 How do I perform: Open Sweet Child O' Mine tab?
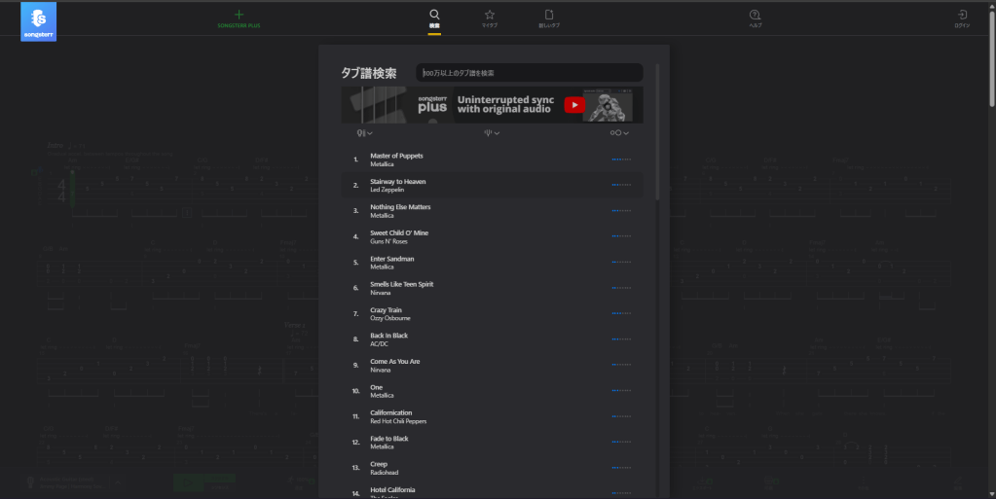pyautogui.click(x=398, y=233)
